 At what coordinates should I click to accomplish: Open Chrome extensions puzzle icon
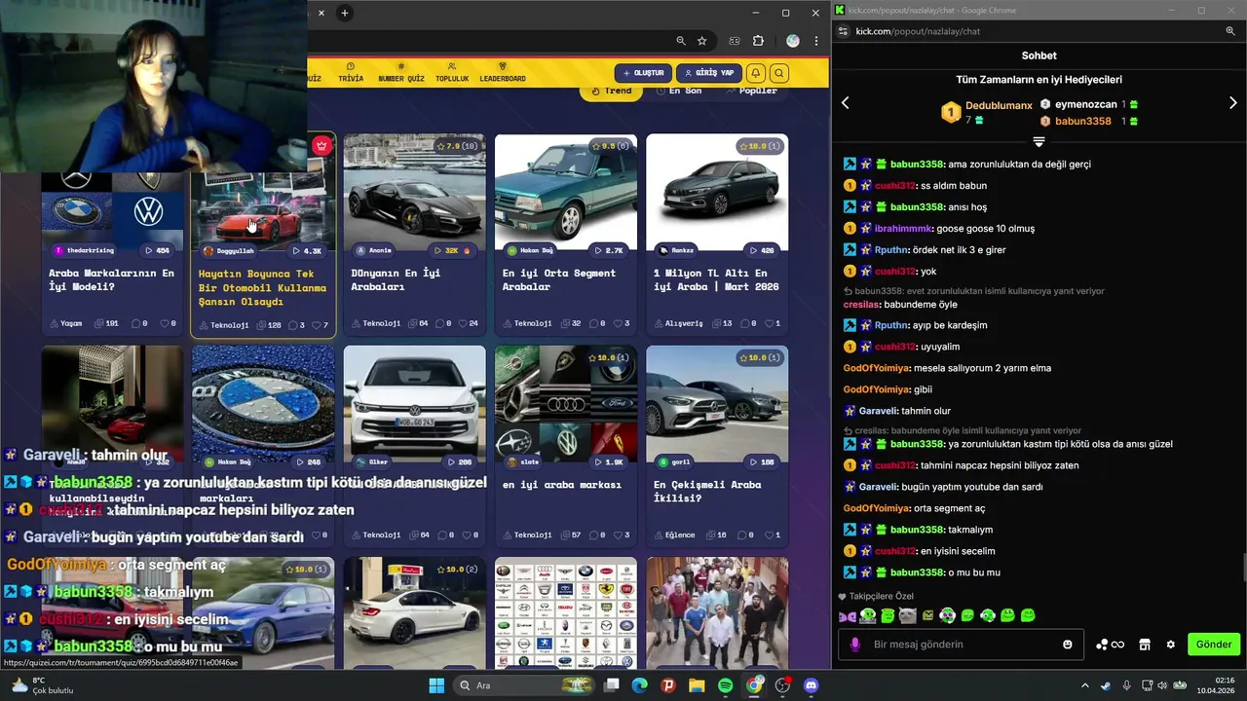tap(759, 41)
